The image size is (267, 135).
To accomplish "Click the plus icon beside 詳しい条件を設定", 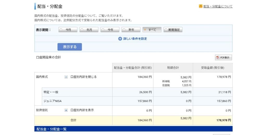I will point(120,39).
